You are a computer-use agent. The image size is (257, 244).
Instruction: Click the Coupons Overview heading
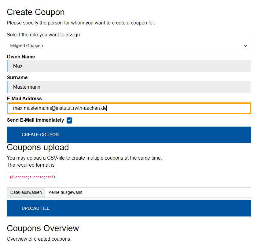tap(43, 228)
